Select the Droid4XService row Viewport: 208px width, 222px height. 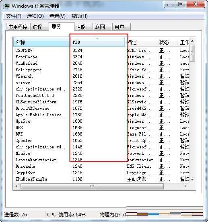(101, 109)
